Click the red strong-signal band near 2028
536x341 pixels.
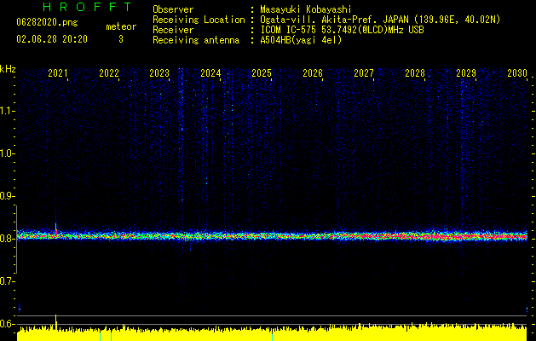pos(441,236)
